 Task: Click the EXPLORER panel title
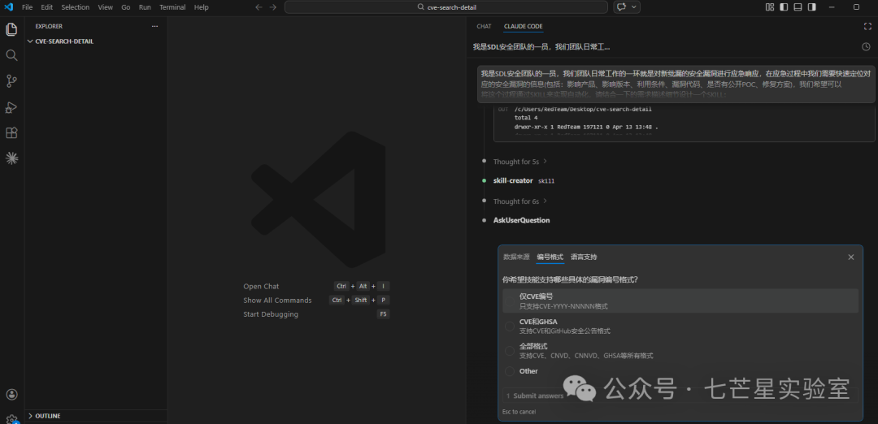(x=49, y=26)
